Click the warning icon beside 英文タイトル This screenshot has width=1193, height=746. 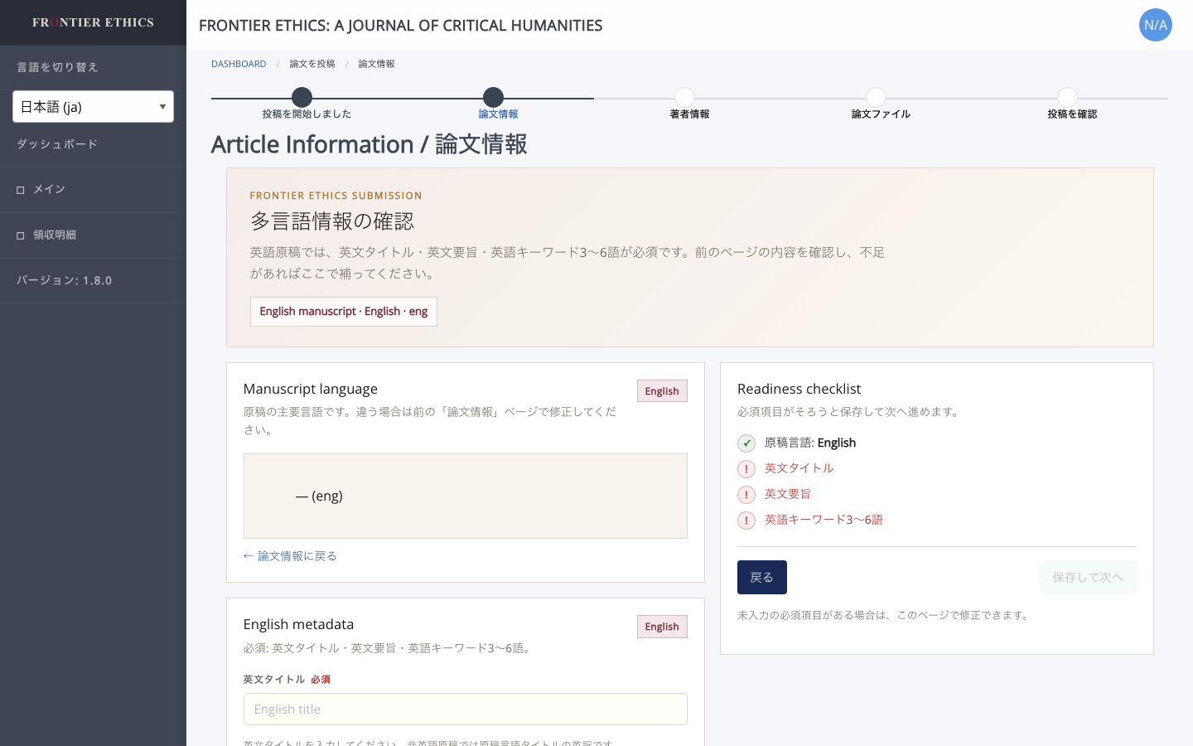pos(746,469)
